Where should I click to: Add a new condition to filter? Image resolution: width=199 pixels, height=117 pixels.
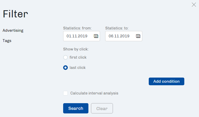(167, 81)
